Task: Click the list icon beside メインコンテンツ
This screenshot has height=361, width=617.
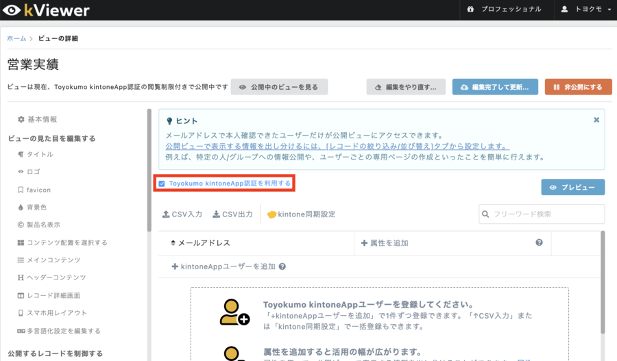Action: pyautogui.click(x=21, y=260)
